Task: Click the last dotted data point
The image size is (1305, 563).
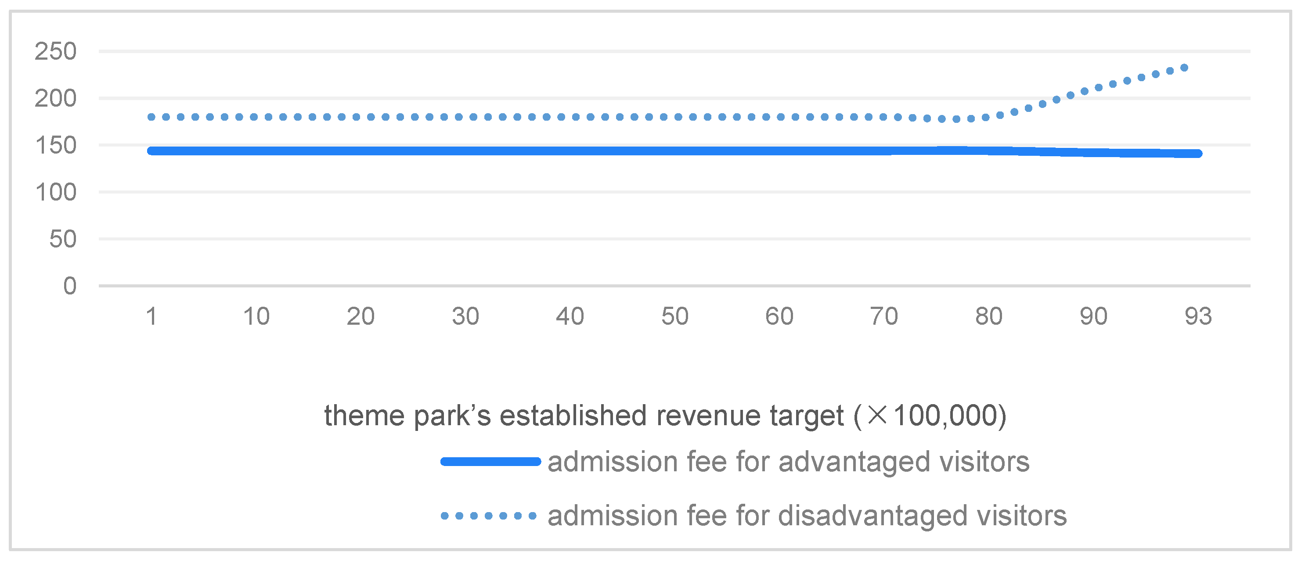Action: pyautogui.click(x=1184, y=68)
